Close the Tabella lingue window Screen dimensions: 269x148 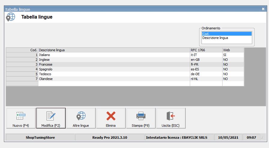(263, 9)
